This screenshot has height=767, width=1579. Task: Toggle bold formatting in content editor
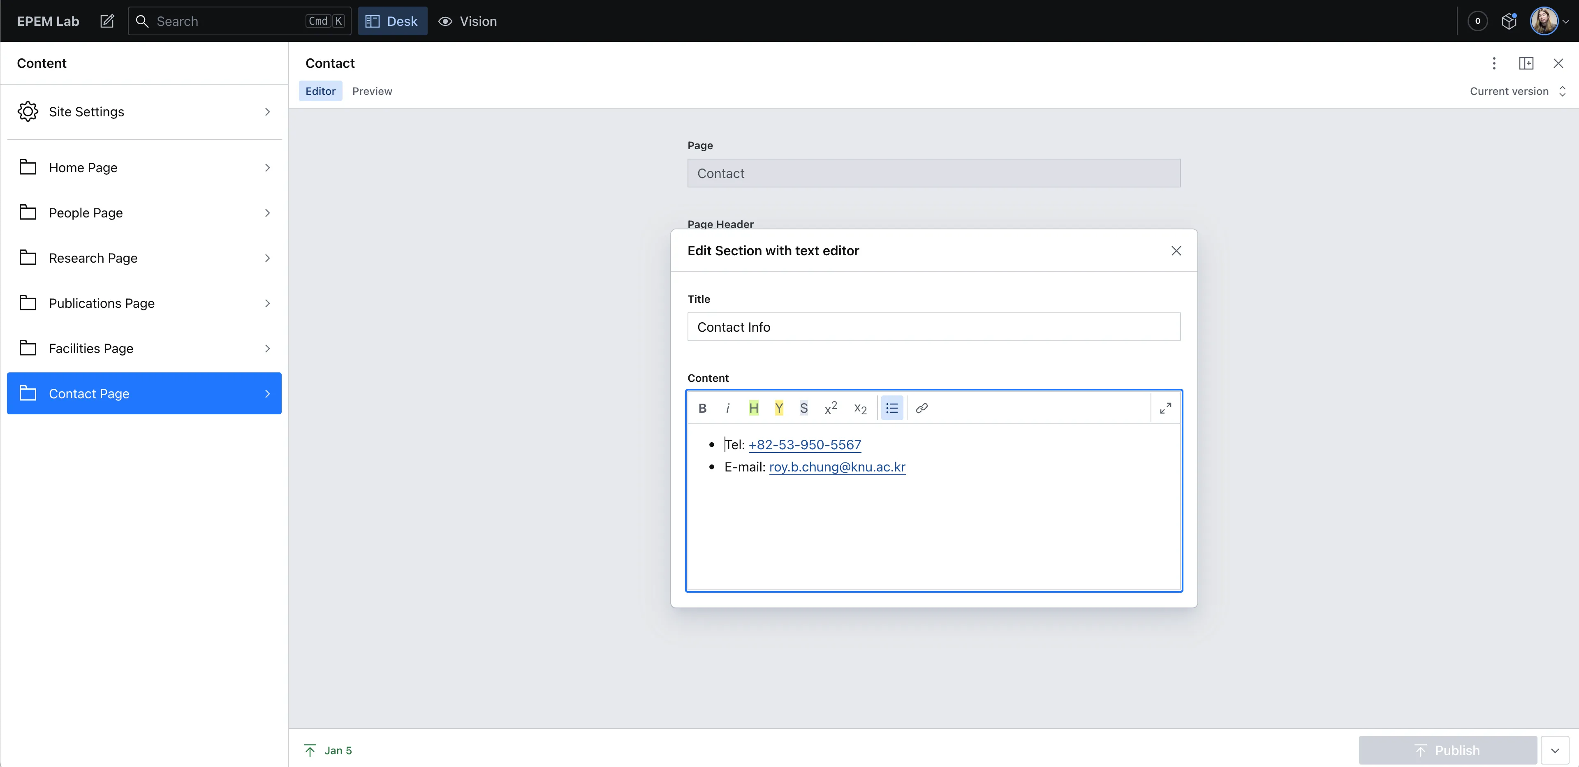tap(702, 408)
